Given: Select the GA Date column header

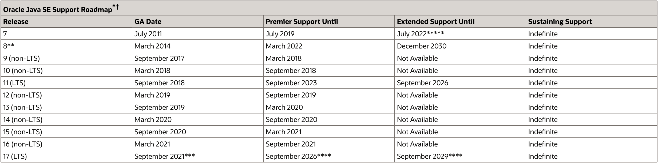Looking at the screenshot, I should click(198, 22).
